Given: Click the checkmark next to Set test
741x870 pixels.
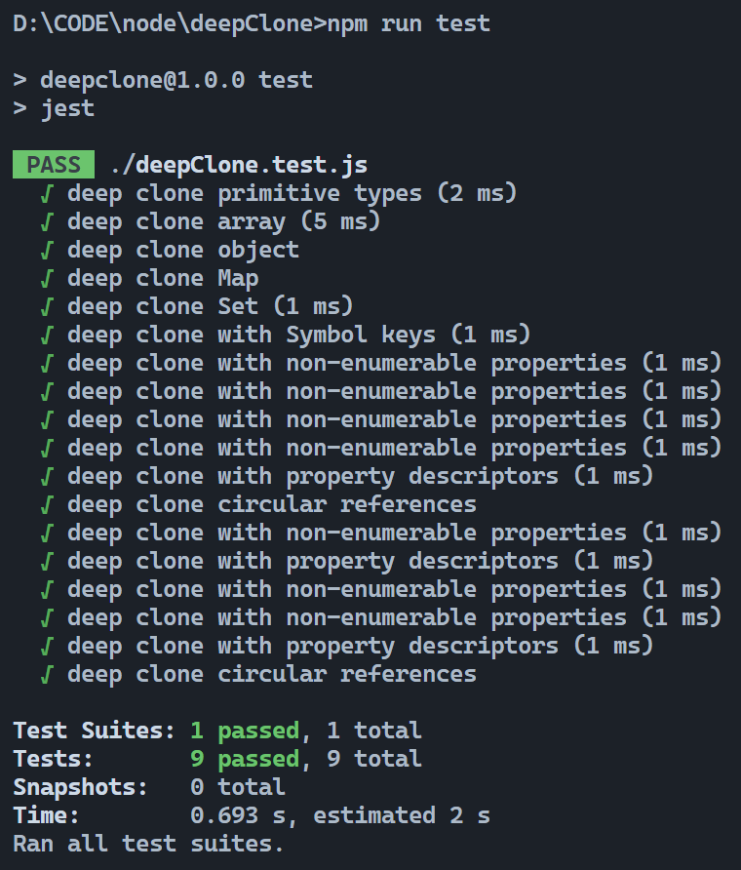Looking at the screenshot, I should click(x=47, y=306).
